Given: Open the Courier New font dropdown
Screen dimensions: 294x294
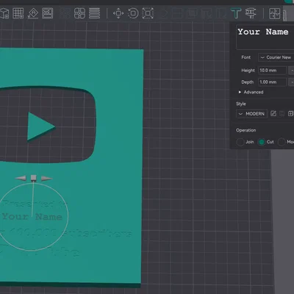Looking at the screenshot, I should point(276,57).
